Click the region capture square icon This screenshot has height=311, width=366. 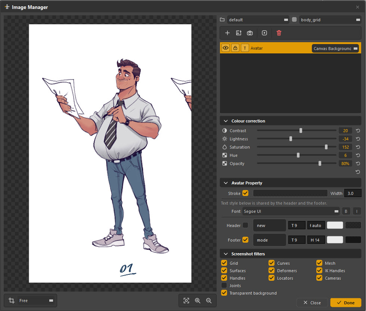(264, 33)
